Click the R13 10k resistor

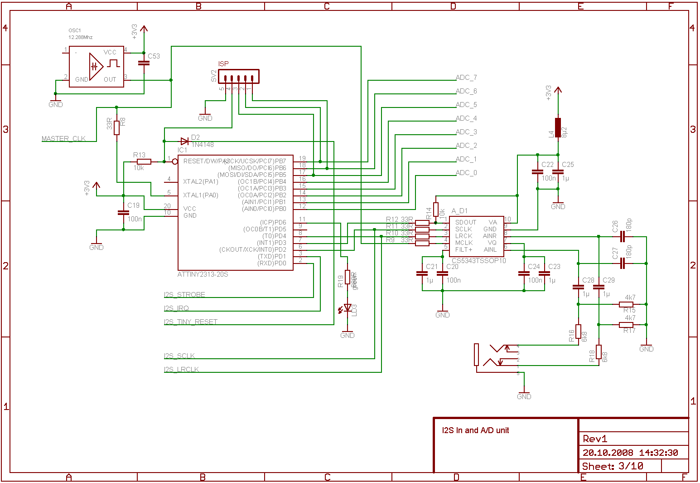(x=144, y=161)
